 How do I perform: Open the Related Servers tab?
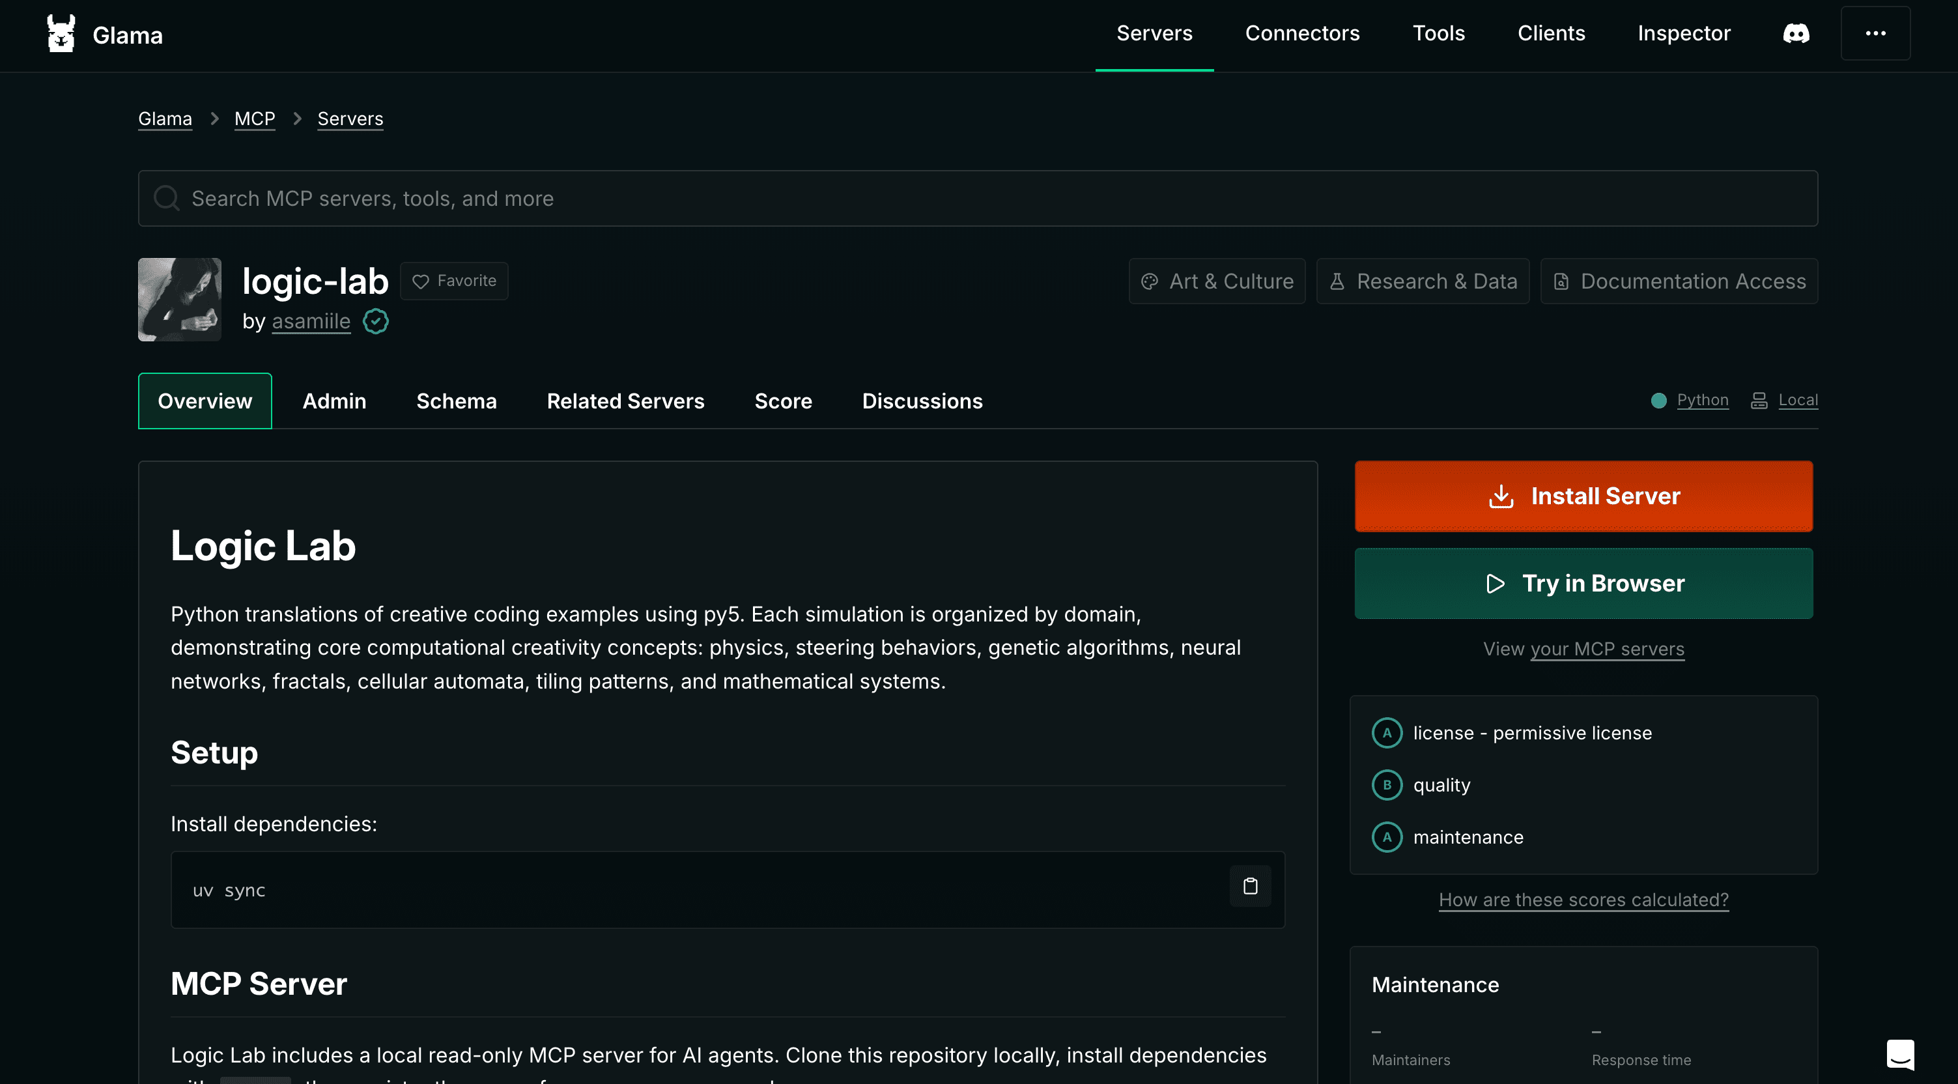(625, 401)
